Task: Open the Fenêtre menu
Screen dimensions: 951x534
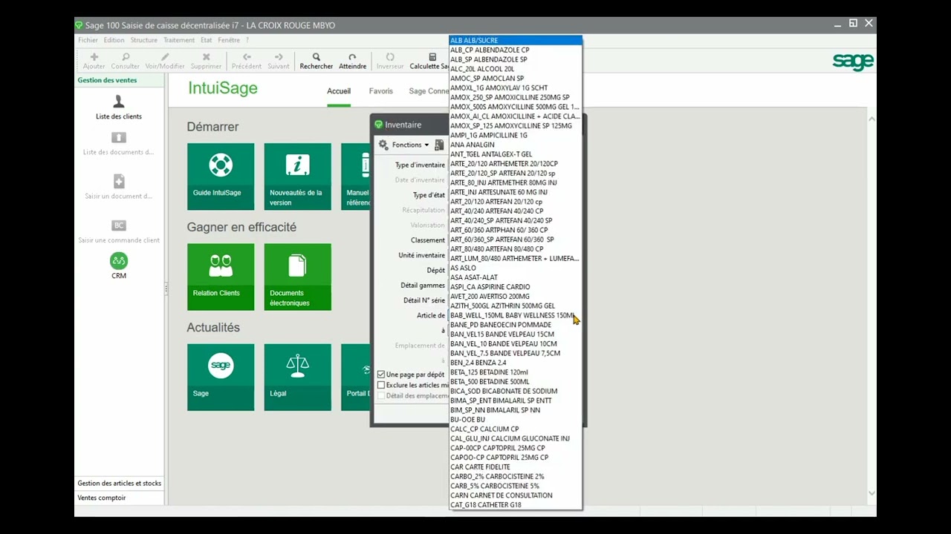Action: pyautogui.click(x=229, y=40)
